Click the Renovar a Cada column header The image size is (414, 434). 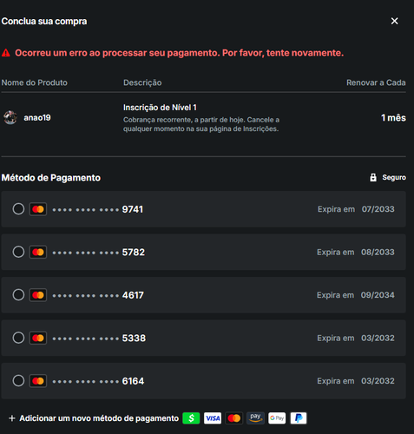376,82
